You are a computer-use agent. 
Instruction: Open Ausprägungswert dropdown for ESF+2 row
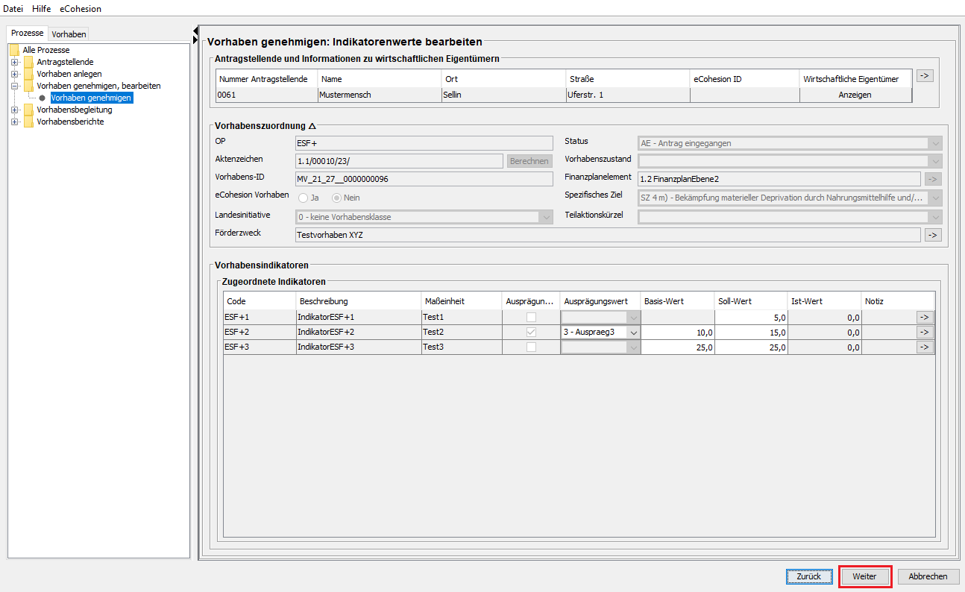633,333
